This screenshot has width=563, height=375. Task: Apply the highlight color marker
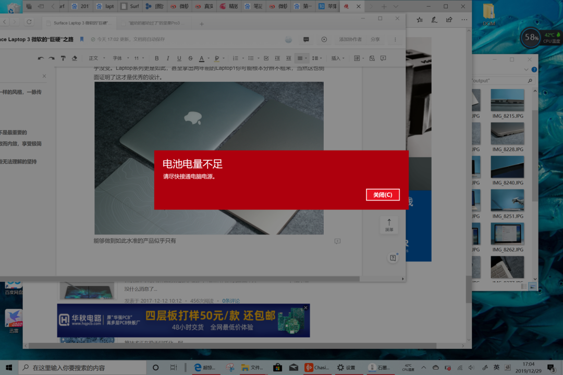(x=217, y=58)
